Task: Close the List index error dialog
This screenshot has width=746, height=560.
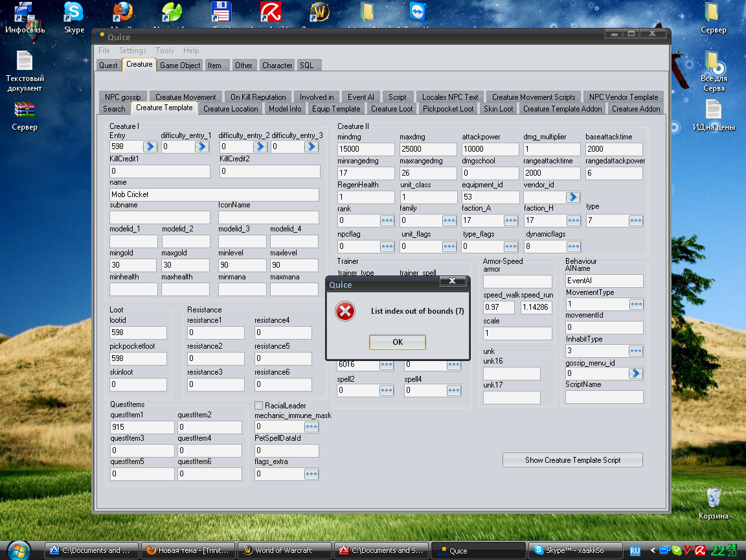Action: pos(452,281)
